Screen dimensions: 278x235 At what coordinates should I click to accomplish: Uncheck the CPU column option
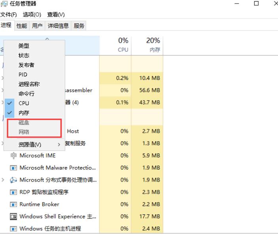tap(9, 103)
